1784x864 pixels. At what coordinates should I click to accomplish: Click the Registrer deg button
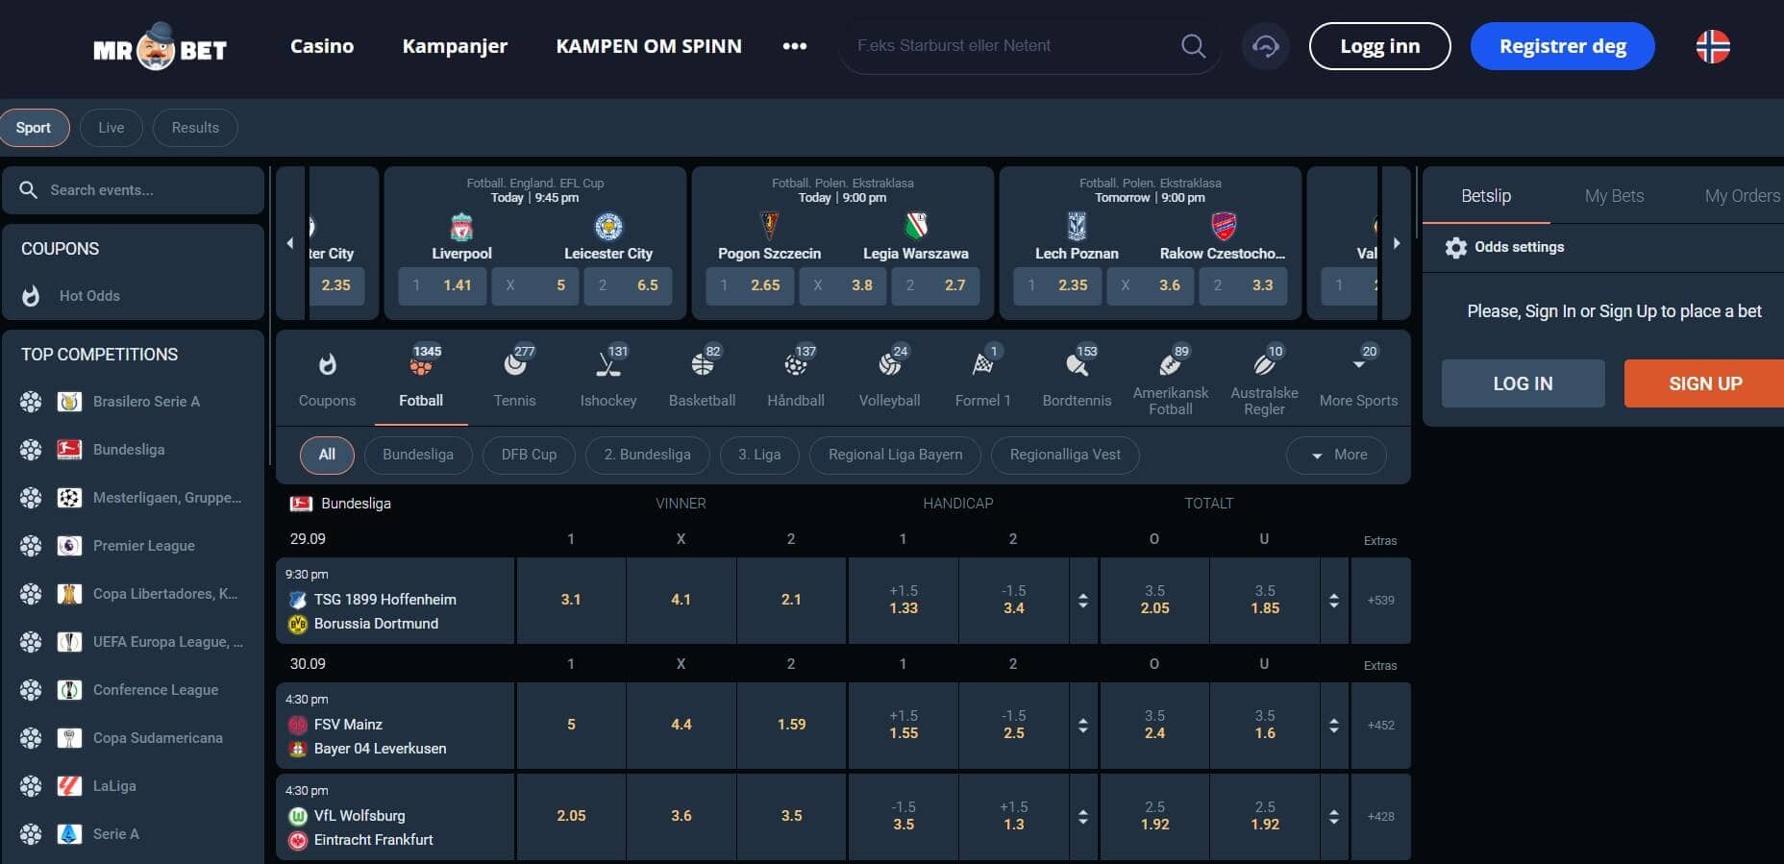(x=1563, y=46)
